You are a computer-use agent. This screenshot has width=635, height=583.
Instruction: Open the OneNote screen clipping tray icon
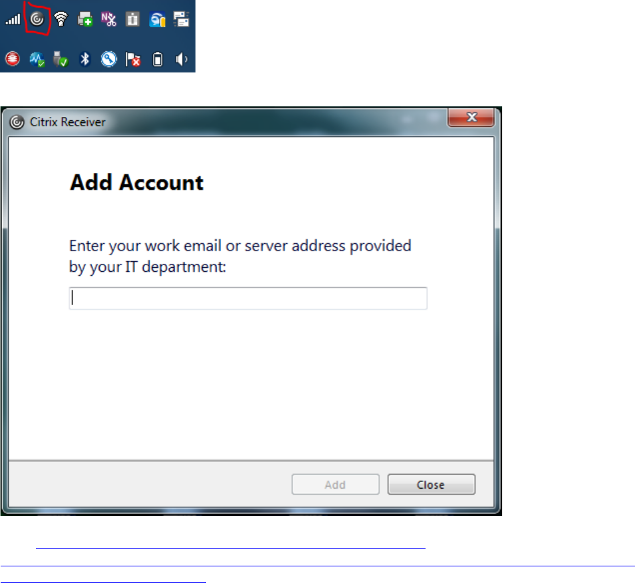pyautogui.click(x=109, y=19)
